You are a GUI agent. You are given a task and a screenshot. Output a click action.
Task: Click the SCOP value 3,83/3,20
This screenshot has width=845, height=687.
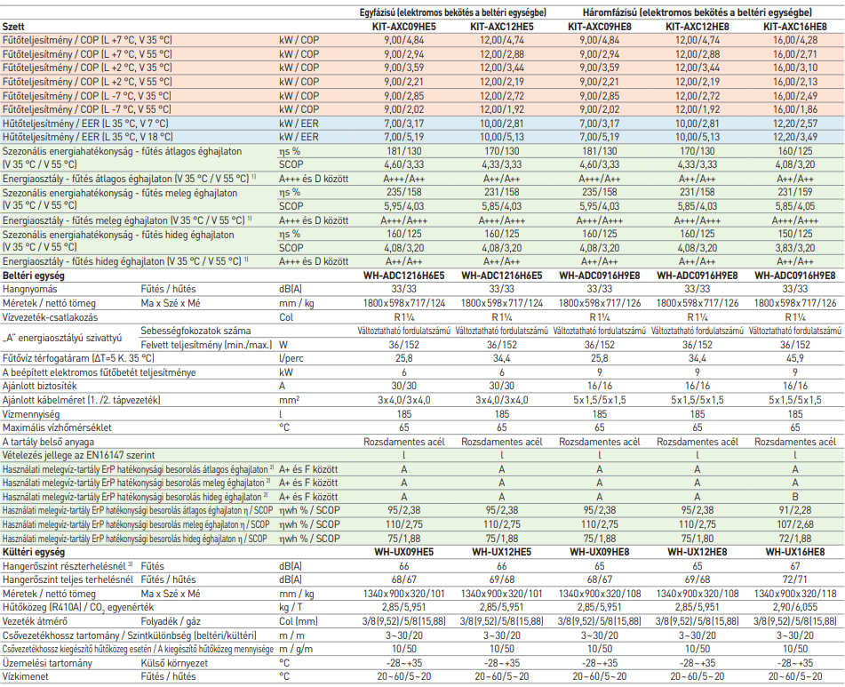795,248
